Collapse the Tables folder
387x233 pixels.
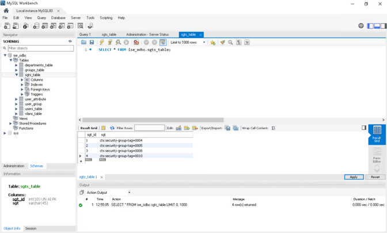pyautogui.click(x=10, y=60)
